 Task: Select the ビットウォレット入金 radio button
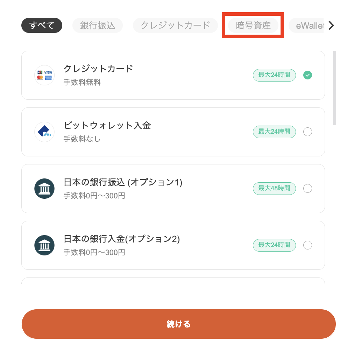point(307,132)
